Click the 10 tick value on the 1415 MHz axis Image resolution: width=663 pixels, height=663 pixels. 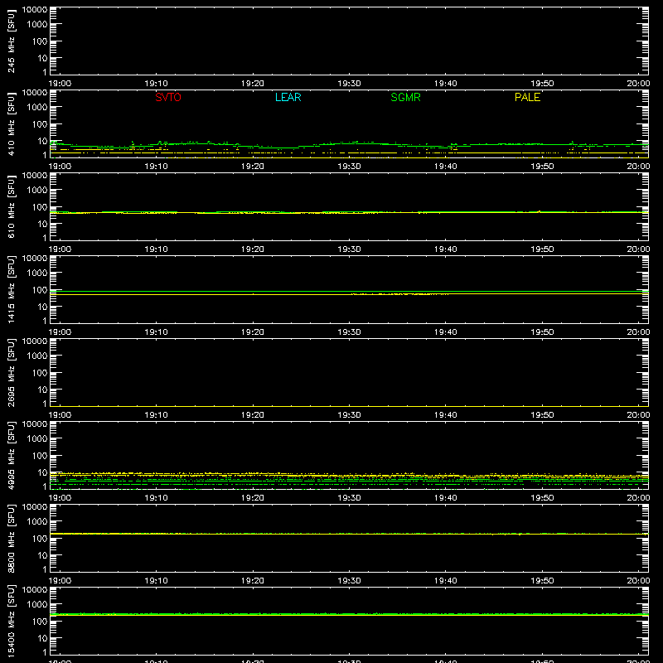click(43, 307)
